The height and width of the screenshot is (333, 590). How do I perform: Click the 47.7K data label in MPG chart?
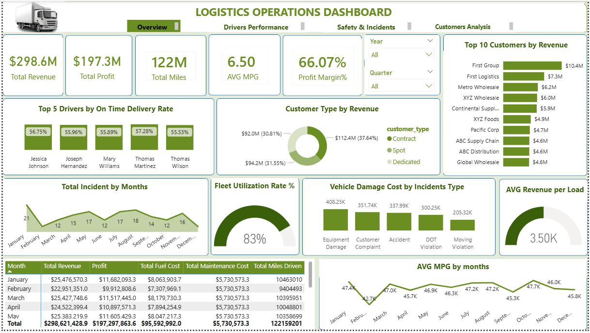[533, 287]
